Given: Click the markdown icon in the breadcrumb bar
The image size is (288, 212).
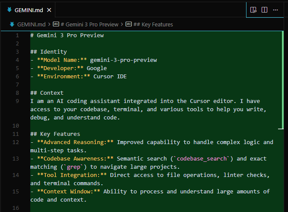Looking at the screenshot, I should click(12, 24).
